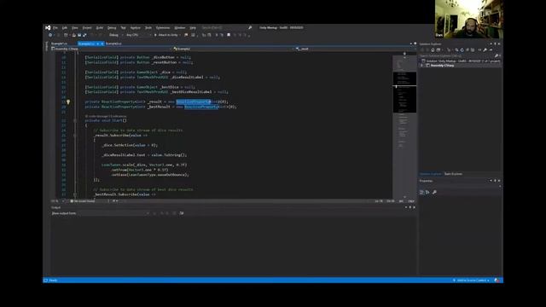Image resolution: width=546 pixels, height=307 pixels.
Task: Collapse the _result.Subscribe lambda block
Action: coord(75,136)
